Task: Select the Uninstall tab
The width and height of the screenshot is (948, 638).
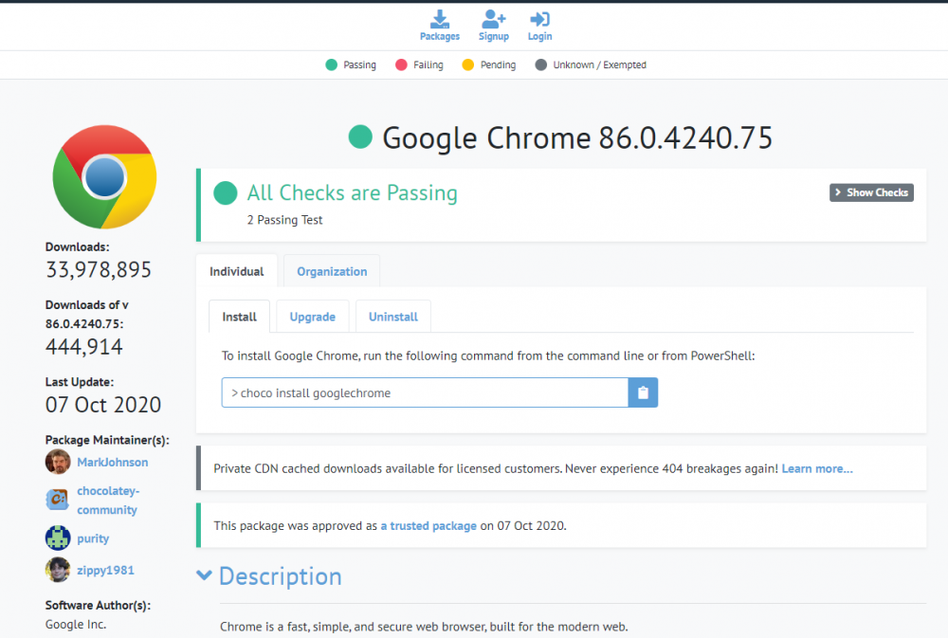Action: [x=393, y=317]
